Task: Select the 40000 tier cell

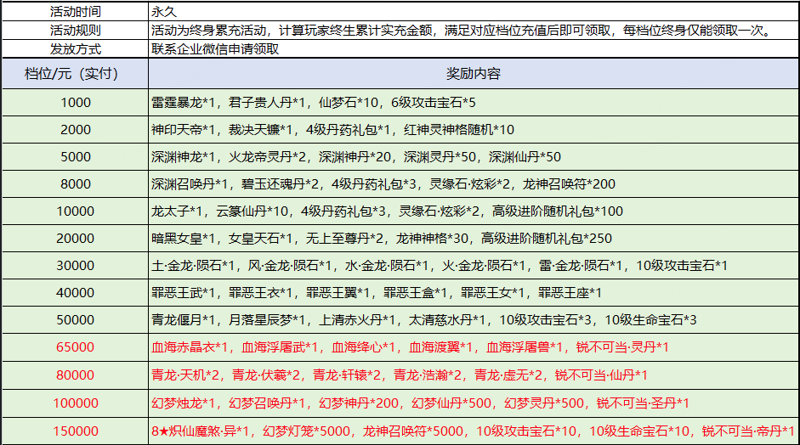Action: 76,293
